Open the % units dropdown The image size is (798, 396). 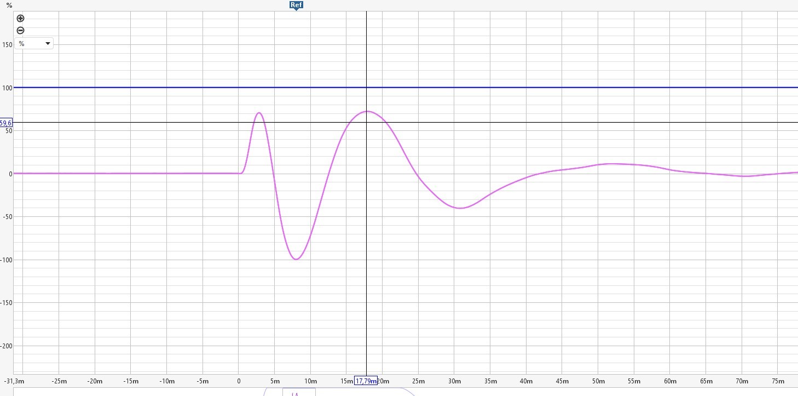(34, 43)
